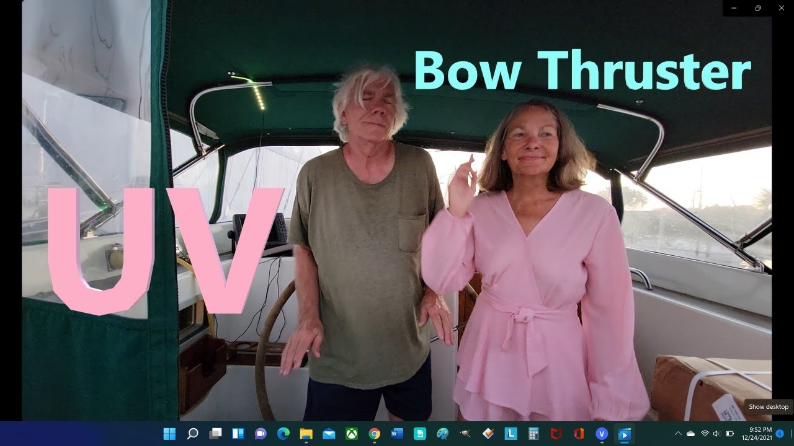Launch the Xbox app icon
Image resolution: width=794 pixels, height=446 pixels.
coord(352,434)
